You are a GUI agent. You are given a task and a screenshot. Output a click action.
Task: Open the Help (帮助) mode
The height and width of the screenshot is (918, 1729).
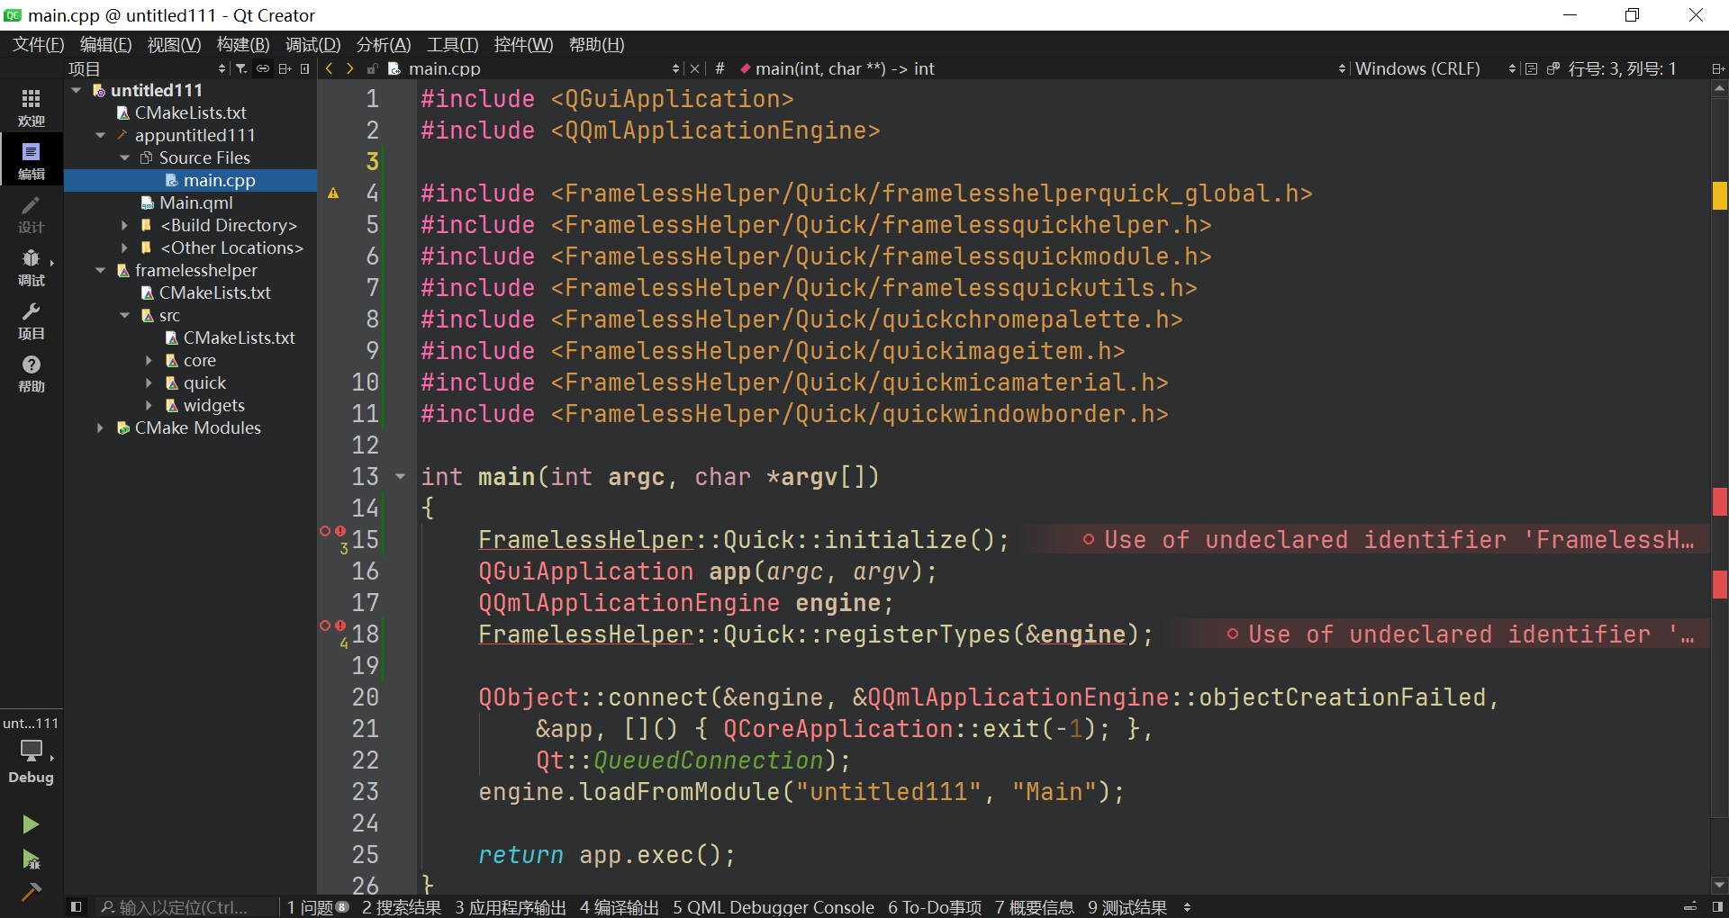click(32, 373)
